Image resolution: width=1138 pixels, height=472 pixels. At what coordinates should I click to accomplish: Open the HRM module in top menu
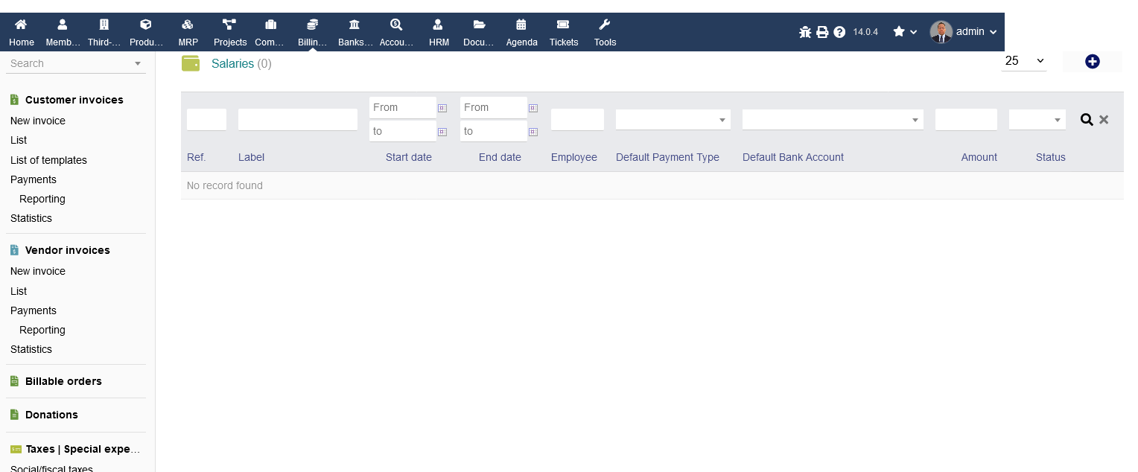tap(439, 32)
